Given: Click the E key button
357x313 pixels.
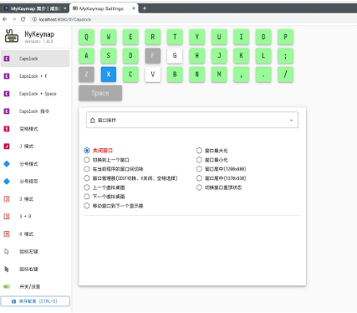Looking at the screenshot, I should coord(130,37).
